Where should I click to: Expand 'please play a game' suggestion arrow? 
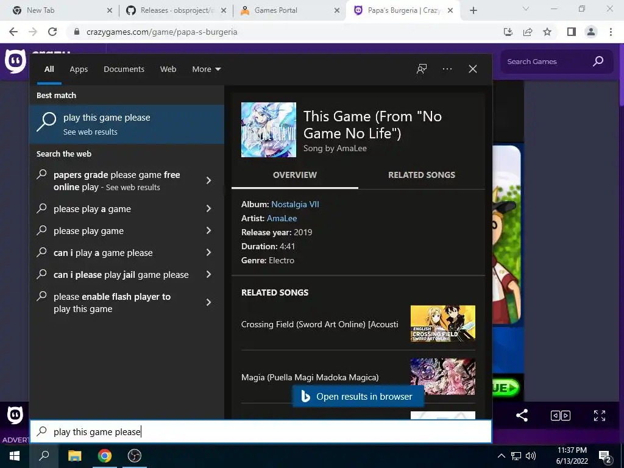[208, 208]
